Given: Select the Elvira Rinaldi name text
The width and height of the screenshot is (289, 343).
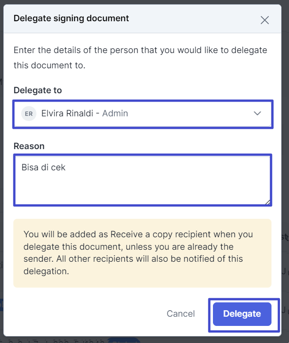Looking at the screenshot, I should pyautogui.click(x=67, y=114).
